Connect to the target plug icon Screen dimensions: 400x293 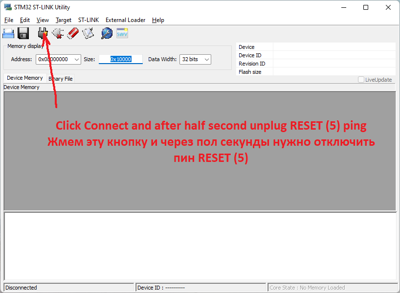pos(43,33)
